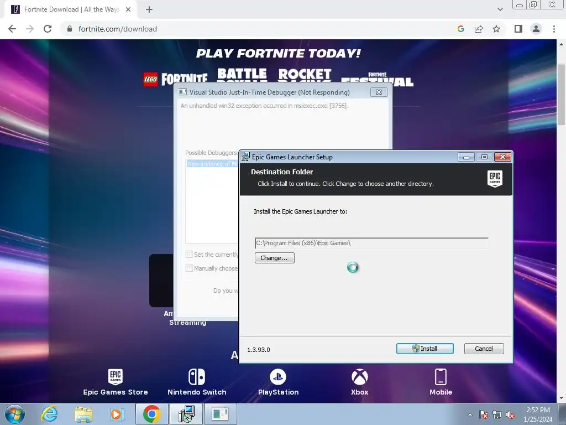Click the muted volume tray icon
Viewport: 566px width, 425px height.
pyautogui.click(x=510, y=414)
